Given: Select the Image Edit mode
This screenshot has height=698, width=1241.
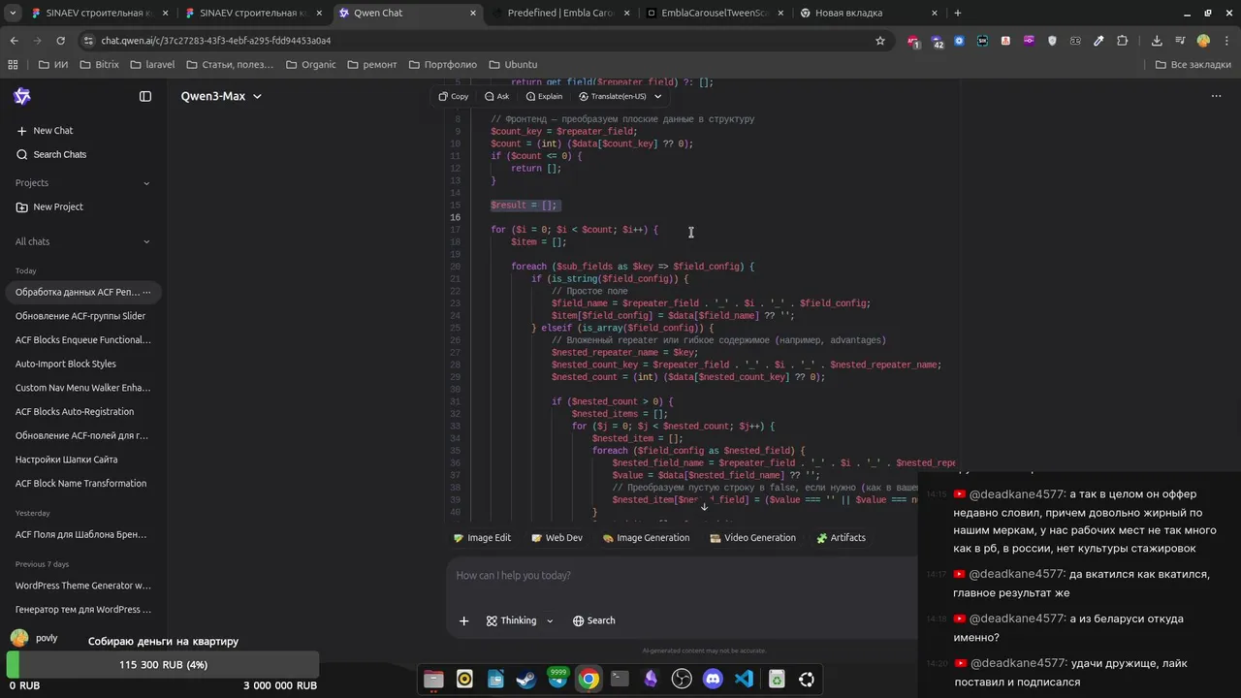Looking at the screenshot, I should (x=482, y=538).
